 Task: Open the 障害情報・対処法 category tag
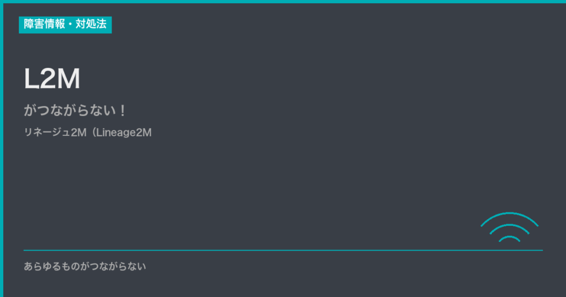tap(65, 24)
